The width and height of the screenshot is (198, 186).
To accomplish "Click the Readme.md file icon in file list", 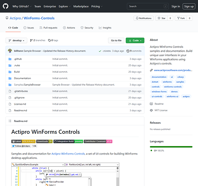I will tap(10, 111).
